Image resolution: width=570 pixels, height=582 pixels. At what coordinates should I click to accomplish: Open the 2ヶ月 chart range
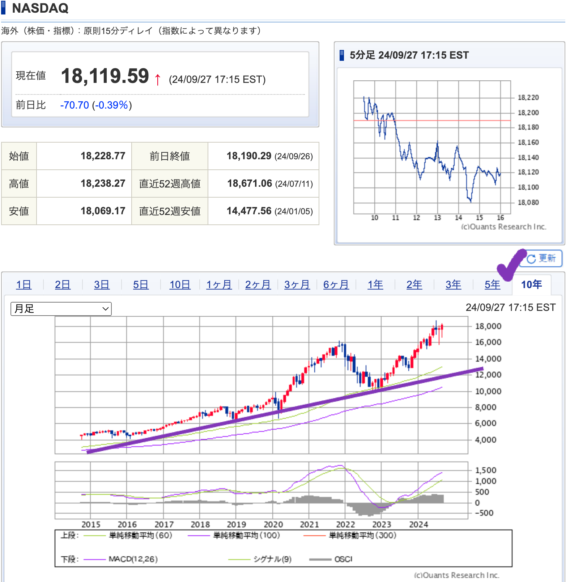tap(258, 284)
